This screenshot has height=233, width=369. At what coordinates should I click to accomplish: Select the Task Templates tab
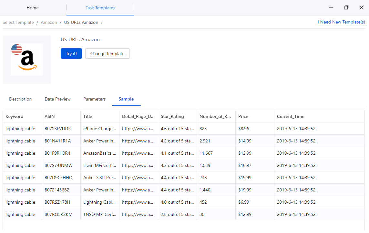click(x=100, y=8)
